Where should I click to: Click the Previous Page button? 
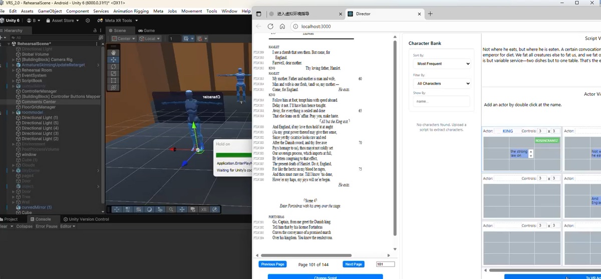pyautogui.click(x=272, y=264)
